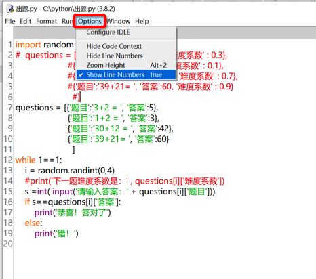Open the File menu
The width and height of the screenshot is (316, 279).
[10, 21]
